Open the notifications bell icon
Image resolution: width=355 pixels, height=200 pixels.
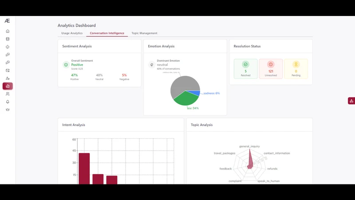[x=8, y=102]
